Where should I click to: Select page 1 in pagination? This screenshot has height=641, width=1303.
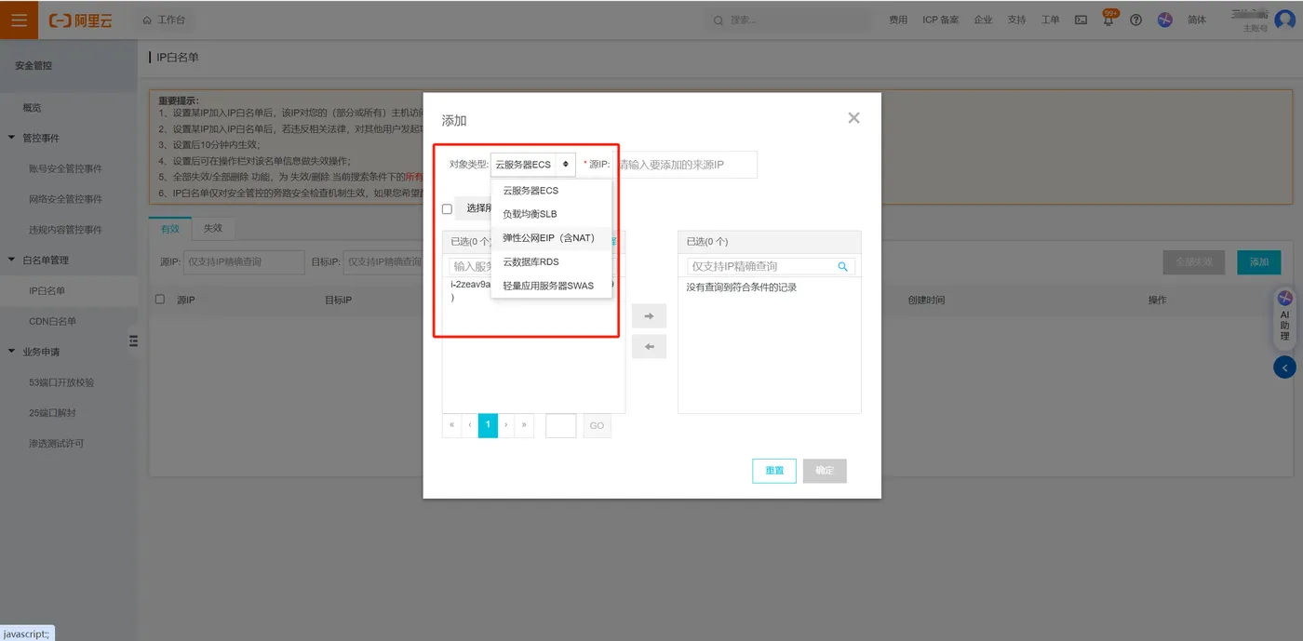point(488,425)
